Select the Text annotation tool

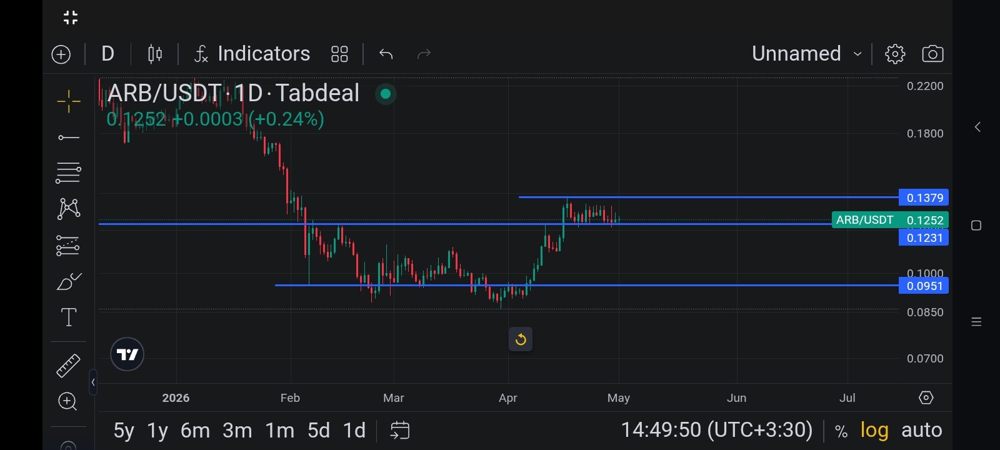[68, 317]
